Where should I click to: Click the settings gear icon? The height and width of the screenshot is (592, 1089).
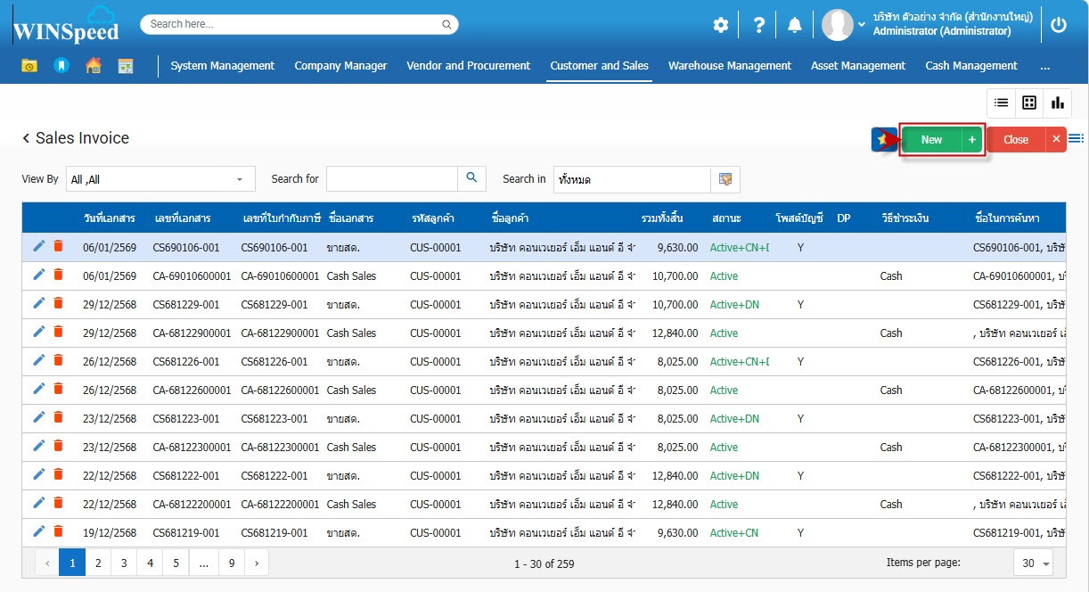click(721, 25)
